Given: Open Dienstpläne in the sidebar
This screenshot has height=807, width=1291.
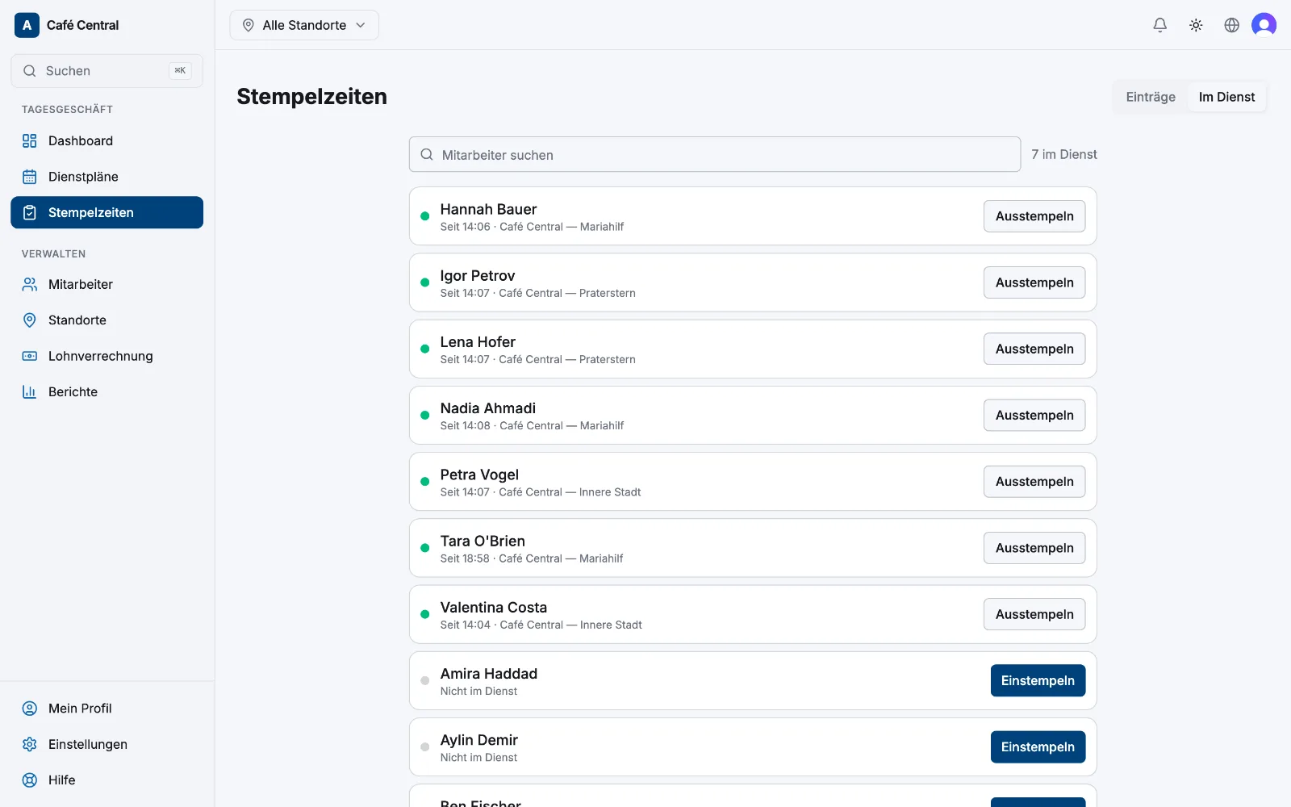Looking at the screenshot, I should point(107,177).
